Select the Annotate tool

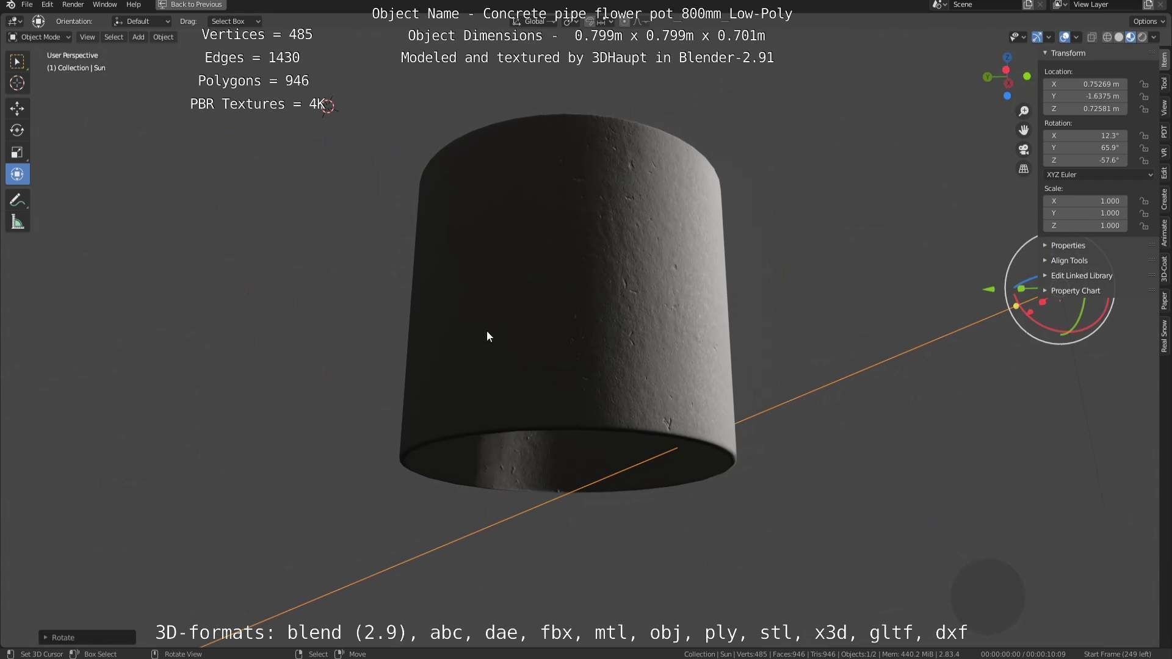click(17, 200)
